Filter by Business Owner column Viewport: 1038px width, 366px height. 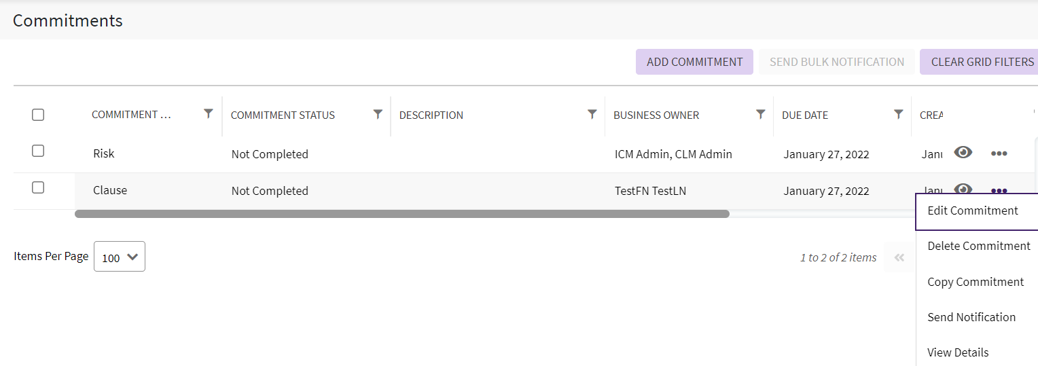click(761, 114)
